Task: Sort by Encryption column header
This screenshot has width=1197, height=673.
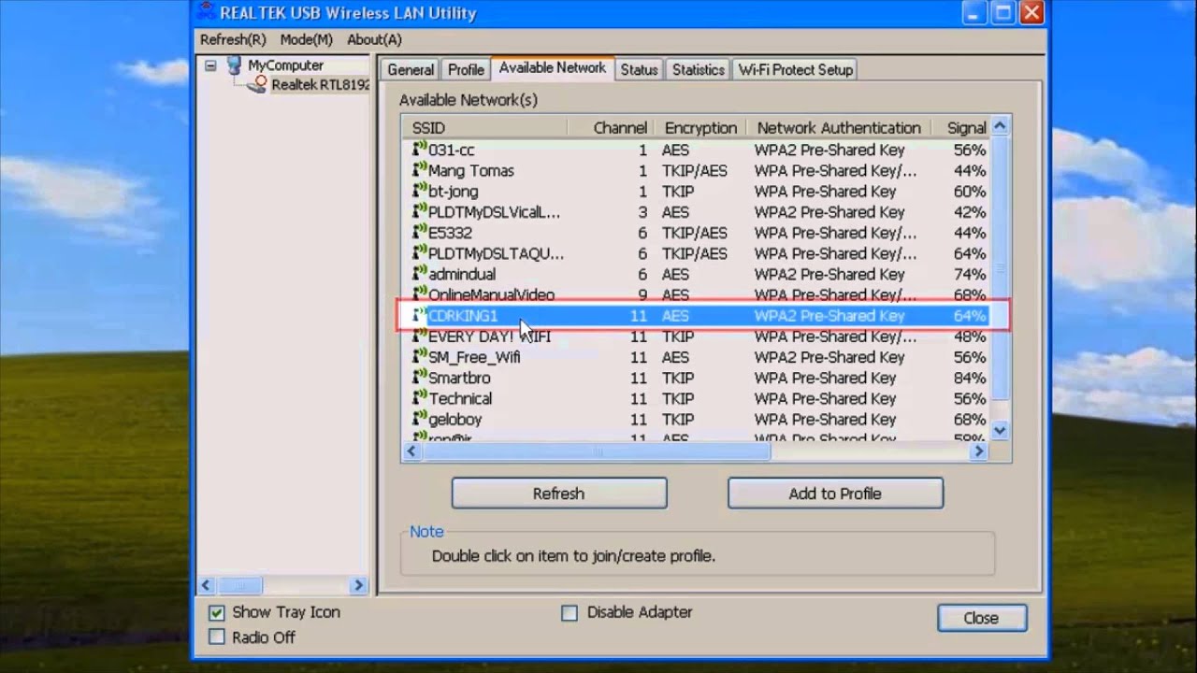Action: tap(700, 127)
